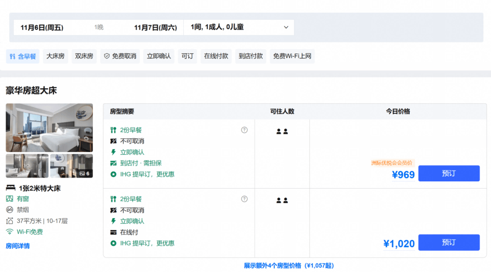Toggle the 在线付款 filter chip
Viewport: 491px width, 272px height.
216,56
